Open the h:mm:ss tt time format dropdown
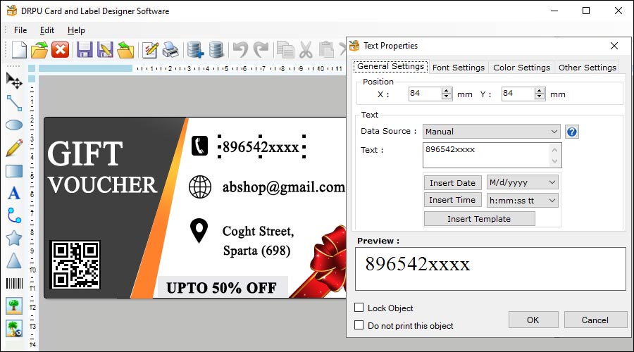Screen dimensions: 634x352 click(522, 201)
